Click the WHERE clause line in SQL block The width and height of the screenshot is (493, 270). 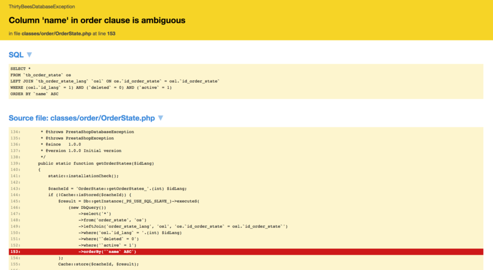[x=91, y=87]
